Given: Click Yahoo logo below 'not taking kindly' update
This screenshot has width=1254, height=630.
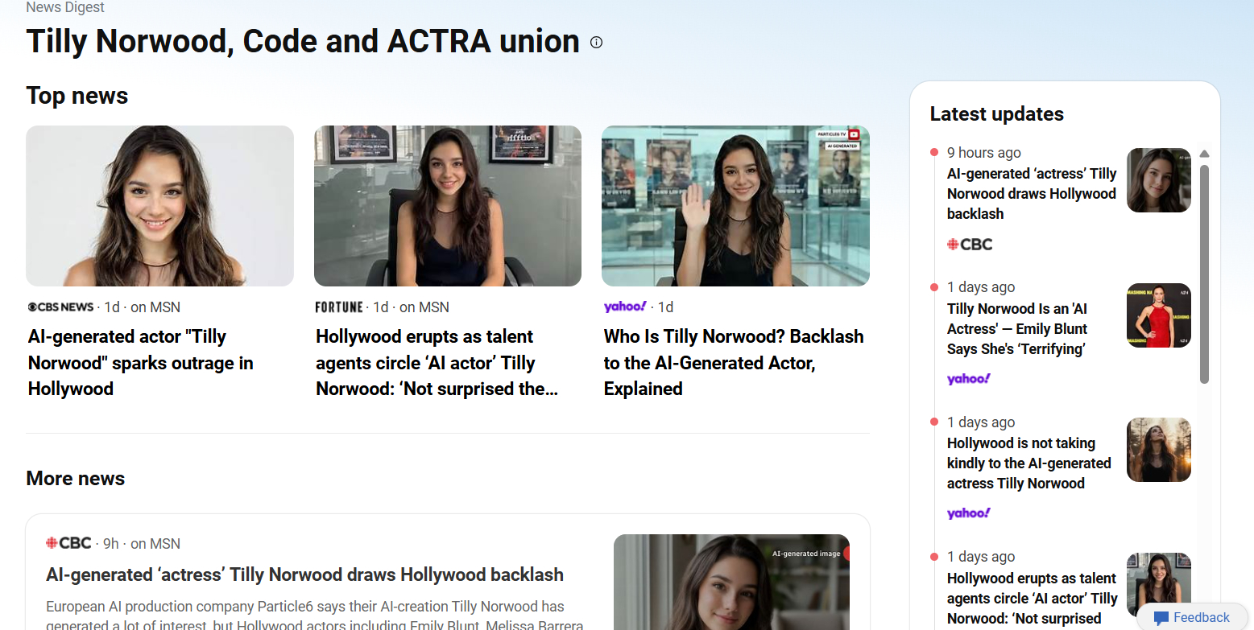Looking at the screenshot, I should coord(969,513).
